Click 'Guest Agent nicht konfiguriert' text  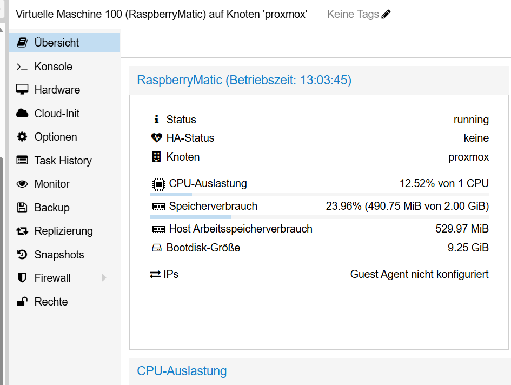click(x=420, y=275)
